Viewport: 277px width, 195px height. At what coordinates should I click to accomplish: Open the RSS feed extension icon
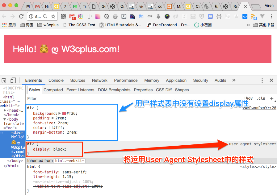(254, 17)
